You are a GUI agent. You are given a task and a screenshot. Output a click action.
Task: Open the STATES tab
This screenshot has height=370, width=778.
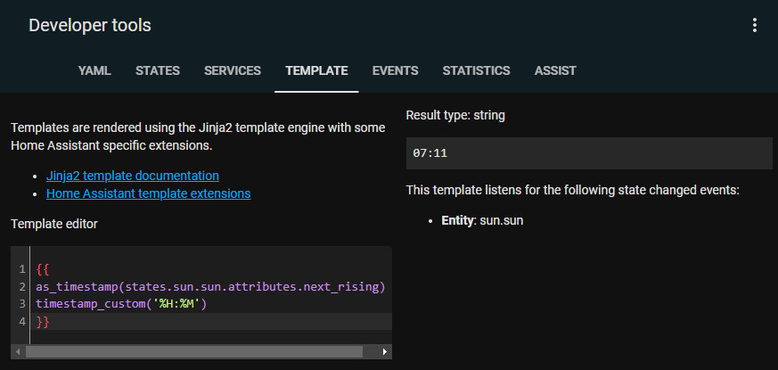point(158,70)
